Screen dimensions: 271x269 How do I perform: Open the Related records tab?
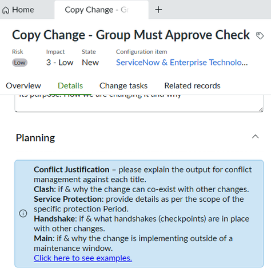coord(192,85)
